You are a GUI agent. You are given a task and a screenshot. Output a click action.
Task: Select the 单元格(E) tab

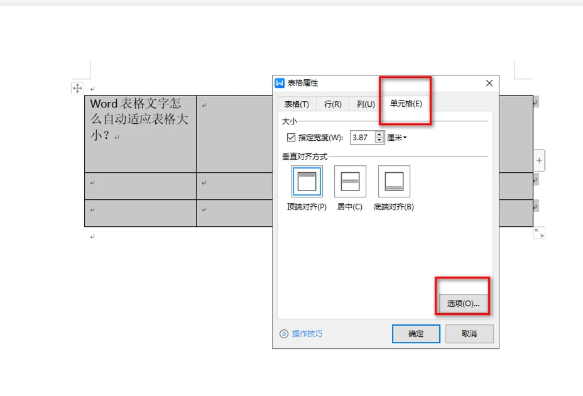point(406,104)
